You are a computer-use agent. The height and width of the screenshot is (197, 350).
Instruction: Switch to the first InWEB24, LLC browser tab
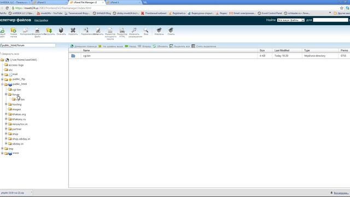tap(15, 2)
